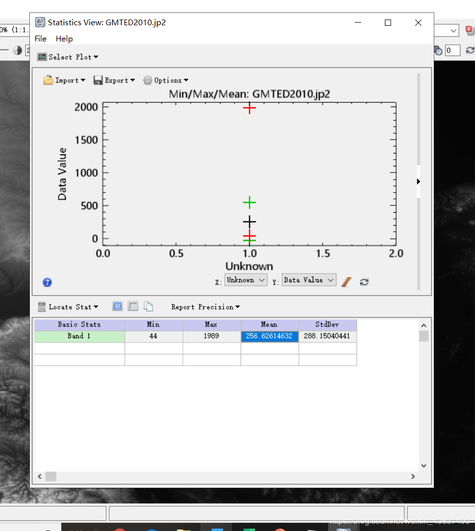
Task: Select the Band 1 row header
Action: click(79, 336)
